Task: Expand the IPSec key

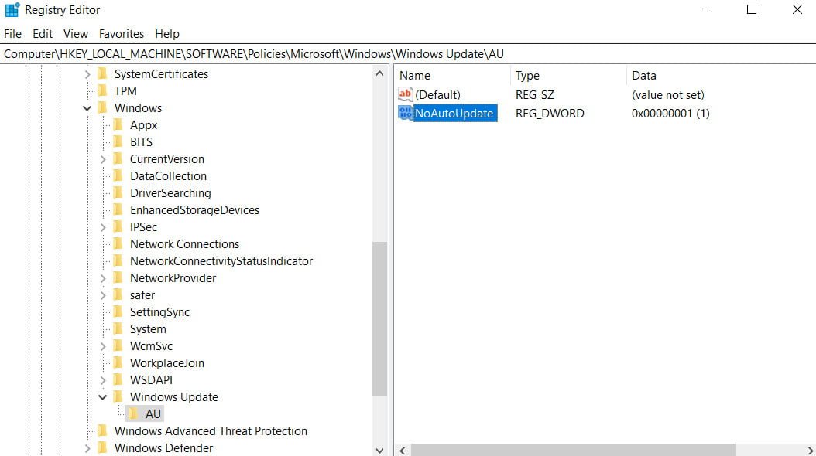Action: [103, 227]
